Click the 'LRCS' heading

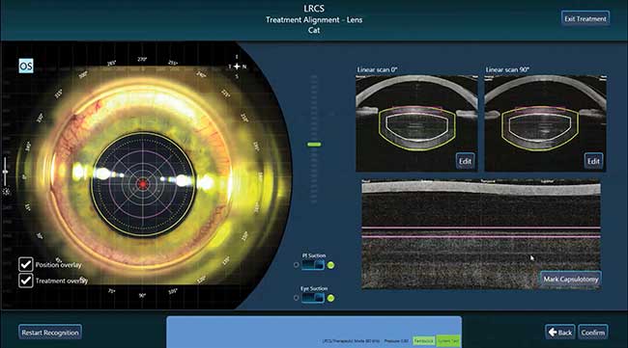pyautogui.click(x=314, y=9)
